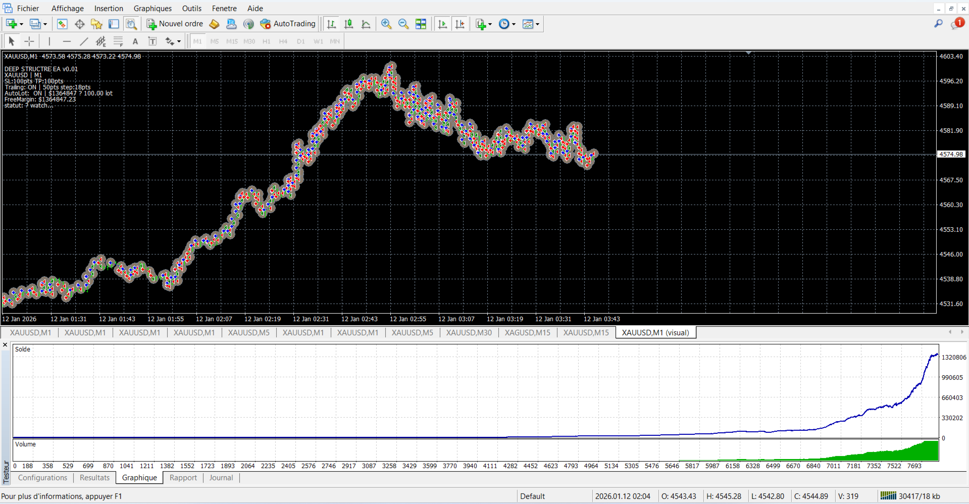The image size is (969, 504).
Task: Tile all chart windows
Action: point(421,24)
